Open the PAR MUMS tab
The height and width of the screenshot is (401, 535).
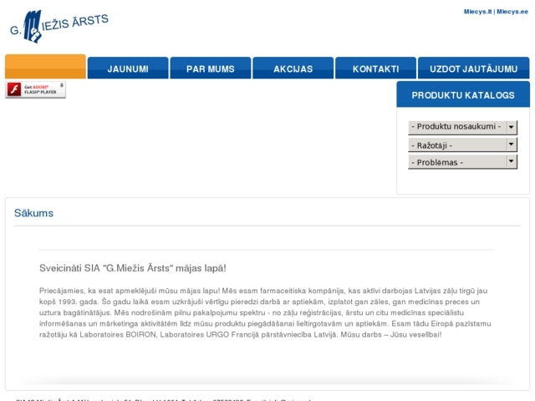(x=211, y=69)
